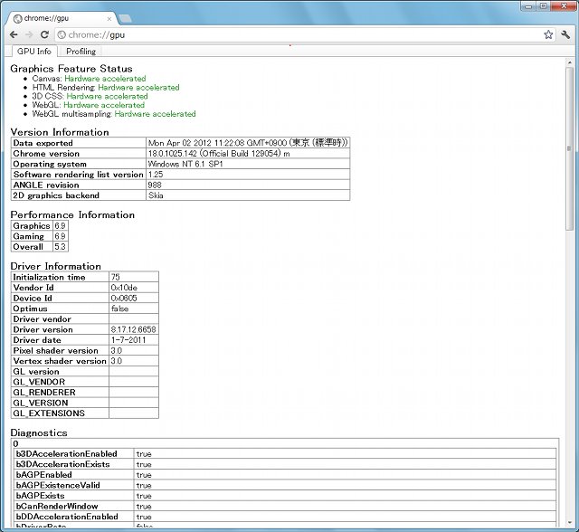Click Initialization time value 75
This screenshot has height=532, width=579.
coord(134,277)
